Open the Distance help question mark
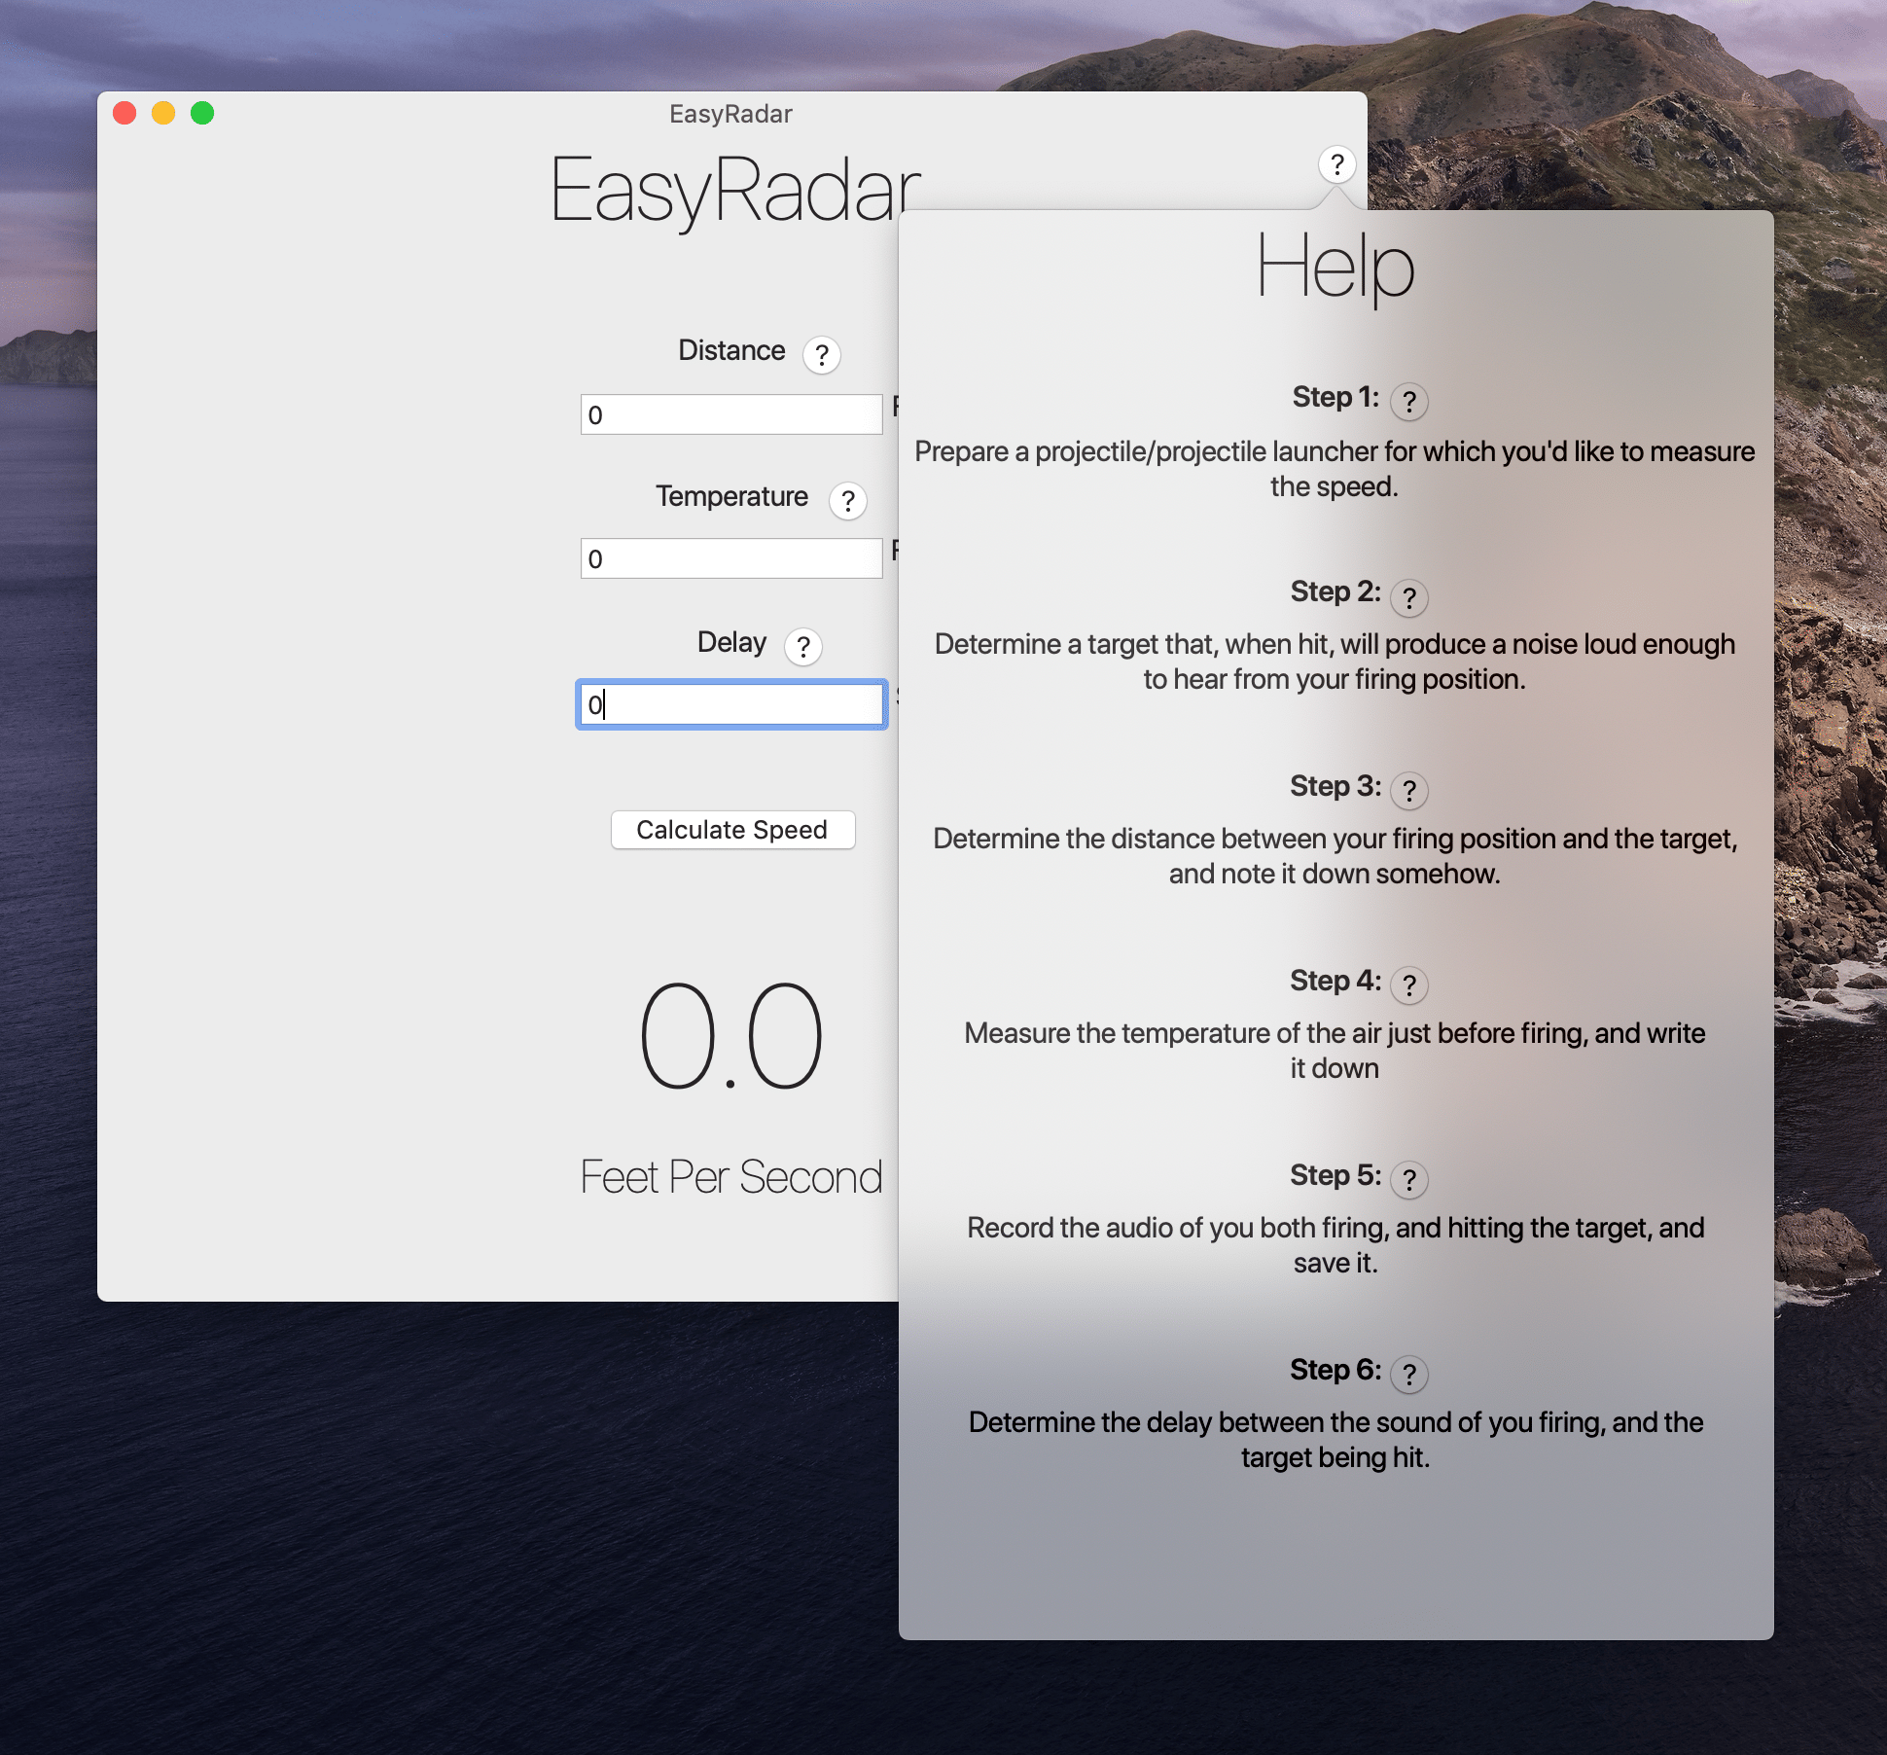The width and height of the screenshot is (1887, 1755). coord(821,355)
